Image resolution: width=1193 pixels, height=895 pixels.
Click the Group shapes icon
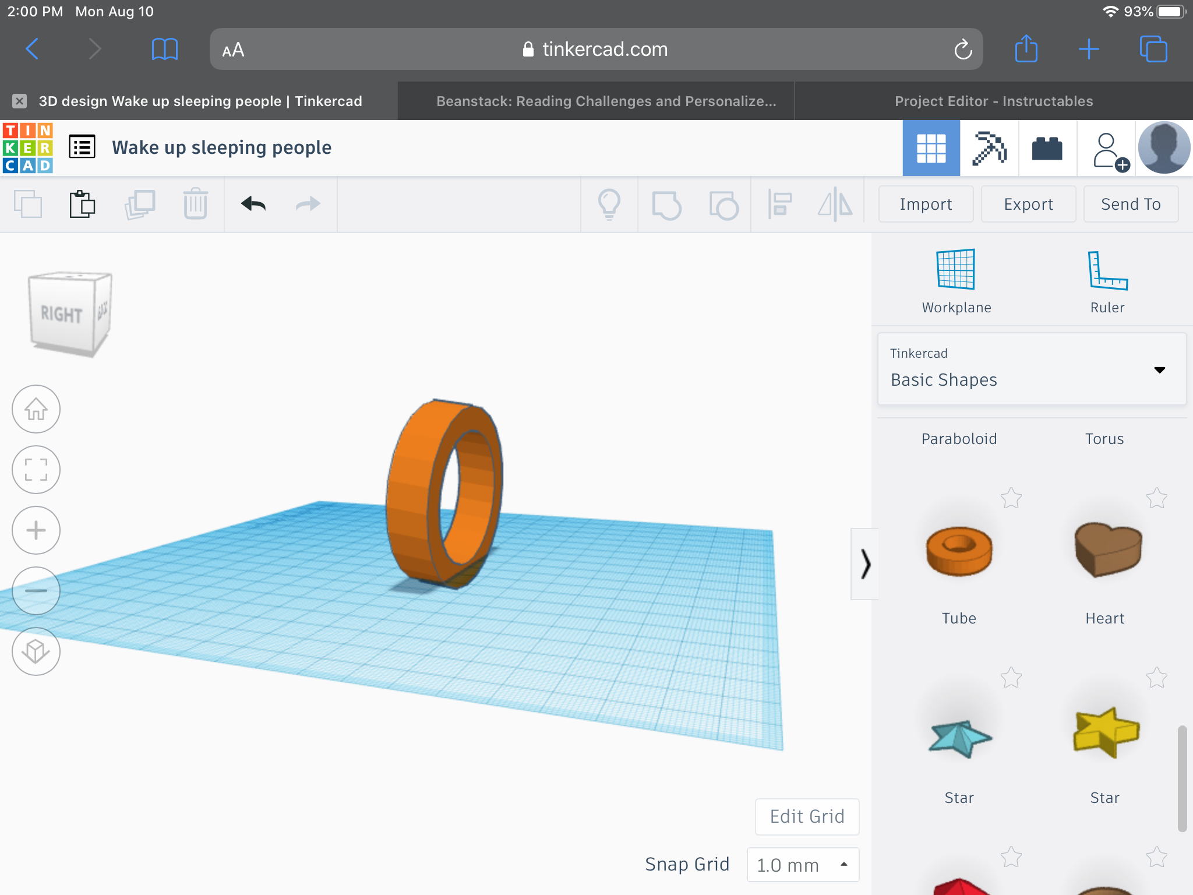(666, 205)
